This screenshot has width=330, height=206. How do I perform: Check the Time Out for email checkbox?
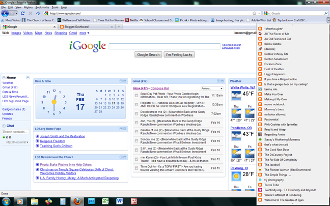click(x=136, y=168)
